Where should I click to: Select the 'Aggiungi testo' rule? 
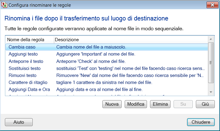(x=23, y=54)
